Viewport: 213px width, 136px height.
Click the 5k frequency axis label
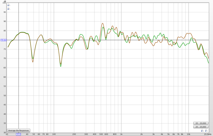tap(168, 134)
